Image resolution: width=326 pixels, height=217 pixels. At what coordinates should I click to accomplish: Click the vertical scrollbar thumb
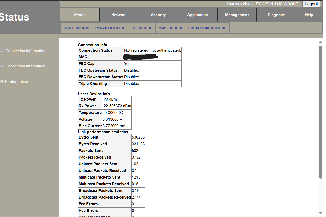(320, 112)
